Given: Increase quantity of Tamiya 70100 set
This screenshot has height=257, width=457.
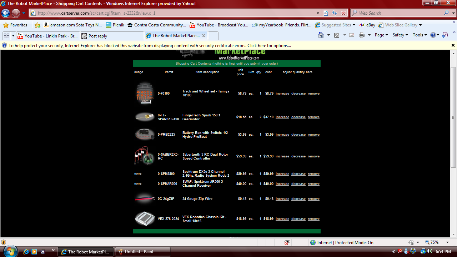Looking at the screenshot, I should [x=282, y=94].
